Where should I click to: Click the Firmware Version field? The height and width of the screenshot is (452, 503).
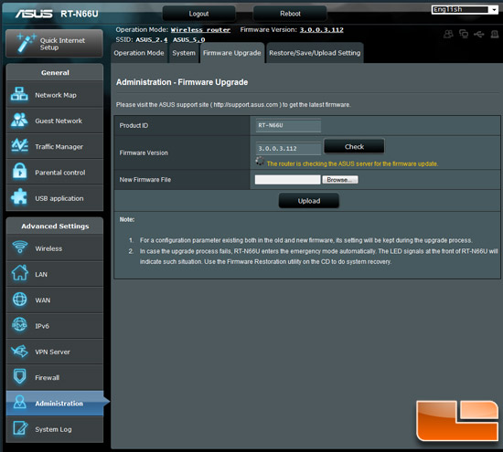288,148
